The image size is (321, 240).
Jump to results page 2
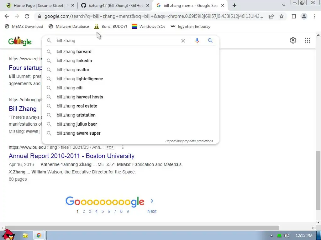pos(84,211)
